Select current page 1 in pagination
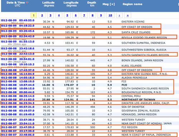Screen dimensions: 179x137 click(34, 15)
